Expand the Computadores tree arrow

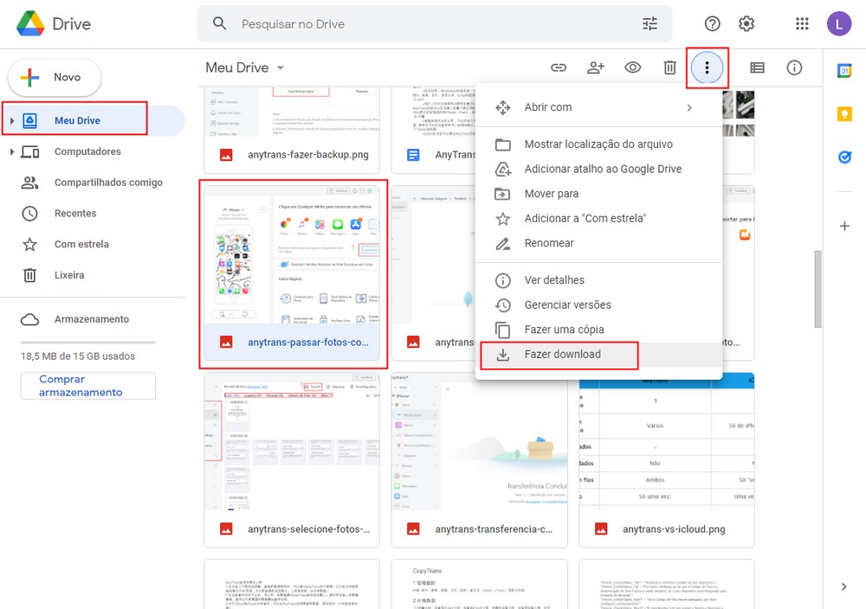(x=12, y=152)
